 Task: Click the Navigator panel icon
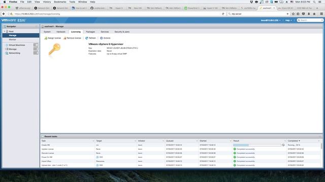click(5, 26)
